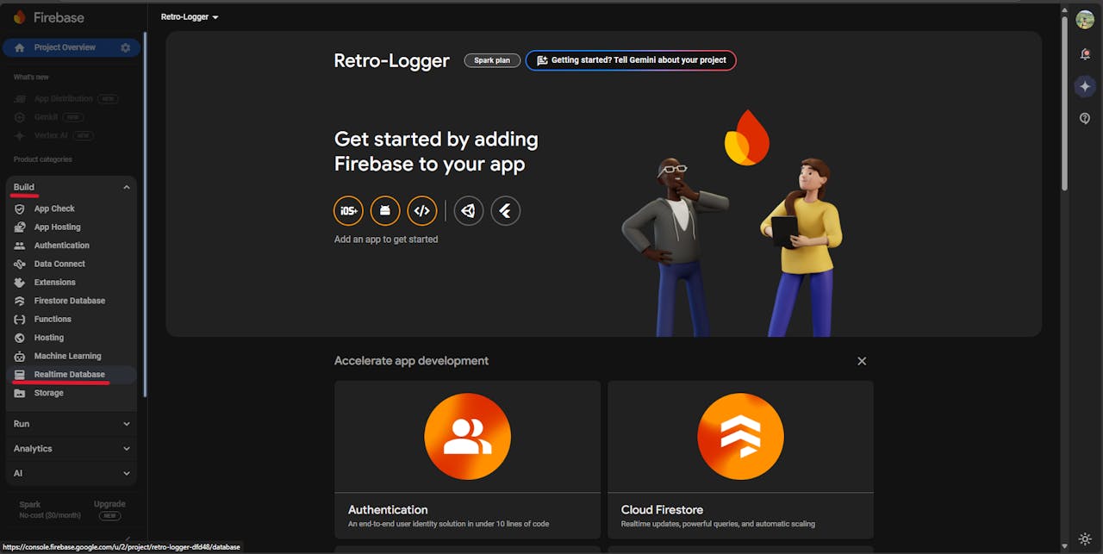The width and height of the screenshot is (1103, 554).
Task: Click the Hosting globe icon
Action: click(x=20, y=338)
